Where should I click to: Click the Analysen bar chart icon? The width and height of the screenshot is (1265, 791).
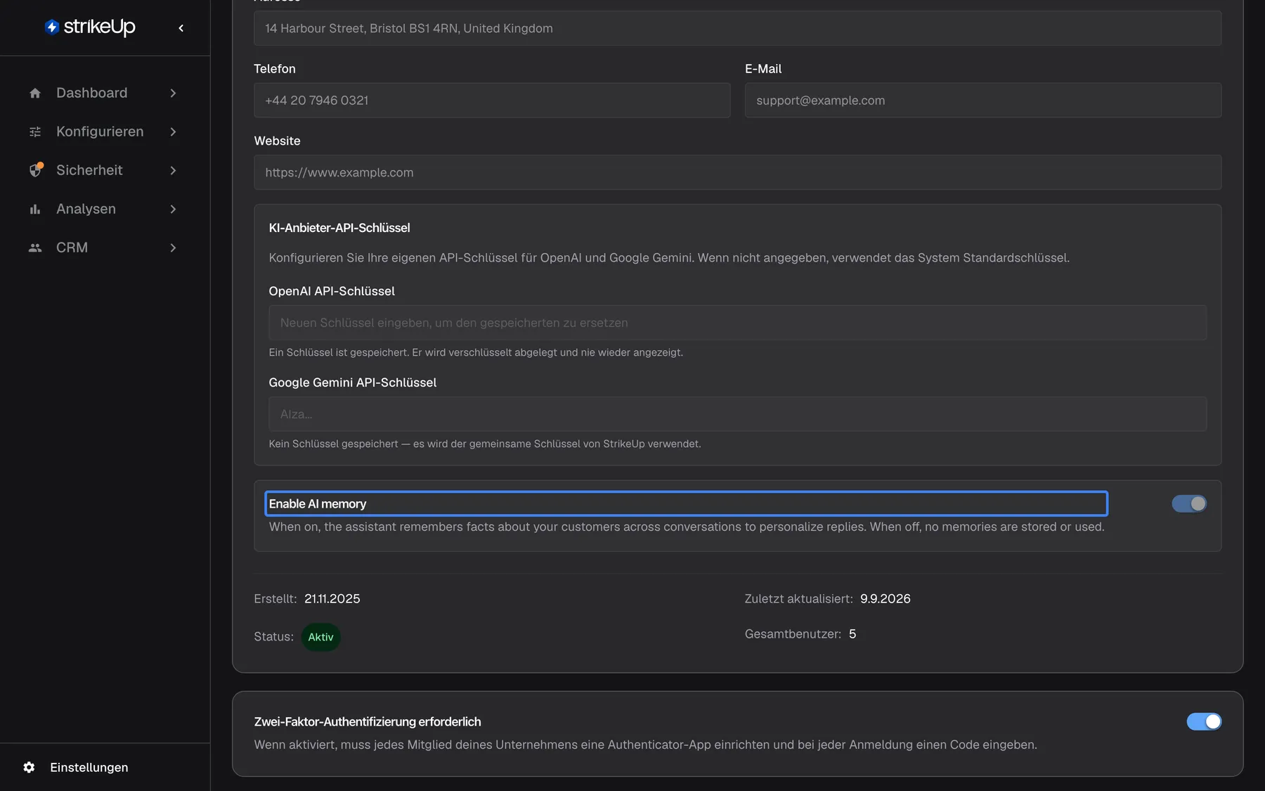(x=35, y=209)
